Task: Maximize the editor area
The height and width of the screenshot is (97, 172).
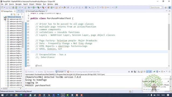Action: click(x=170, y=11)
